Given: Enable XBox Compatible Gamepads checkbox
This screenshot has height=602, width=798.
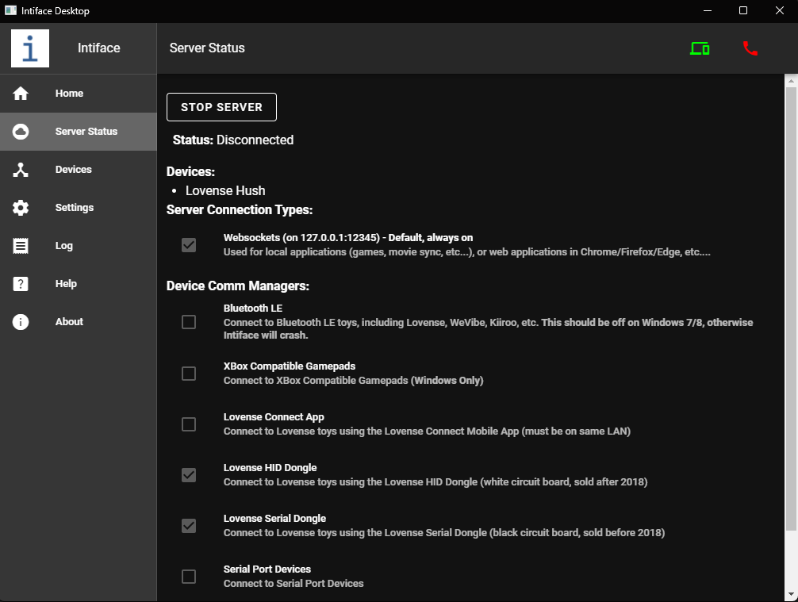Looking at the screenshot, I should [x=189, y=374].
